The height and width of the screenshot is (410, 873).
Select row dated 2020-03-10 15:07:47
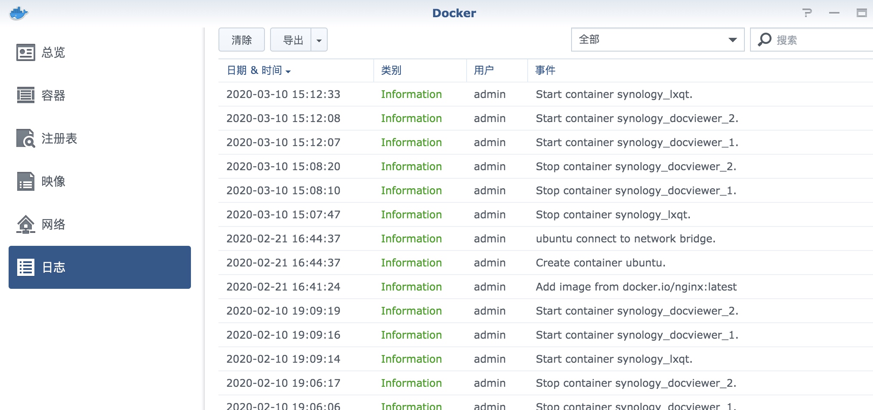pyautogui.click(x=546, y=214)
